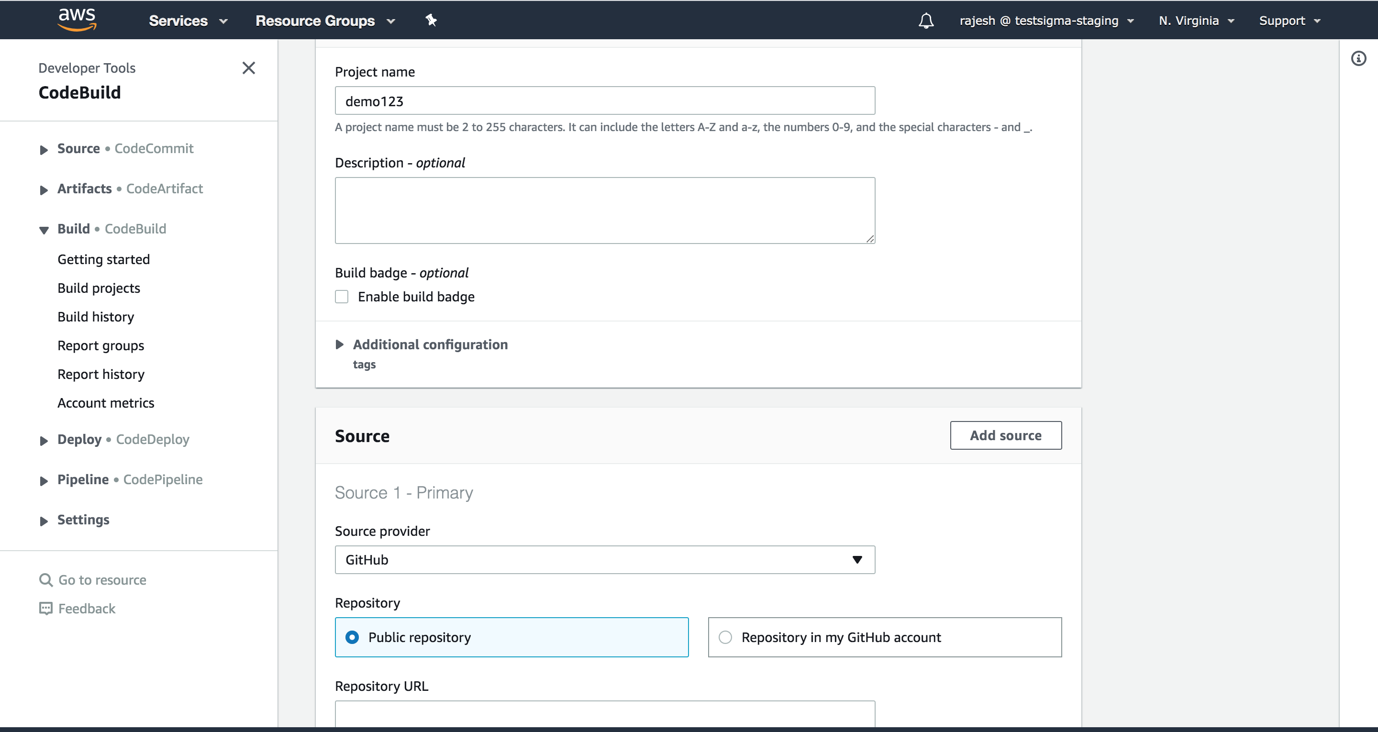
Task: Collapse the Build CodeBuild section
Action: pos(44,230)
